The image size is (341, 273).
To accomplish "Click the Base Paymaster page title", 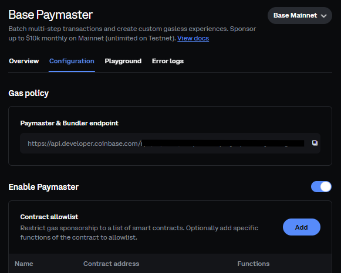I will tap(50, 15).
